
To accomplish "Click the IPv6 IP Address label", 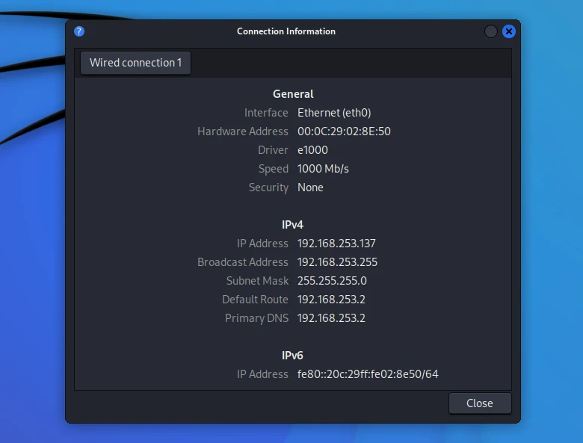I will (x=262, y=374).
